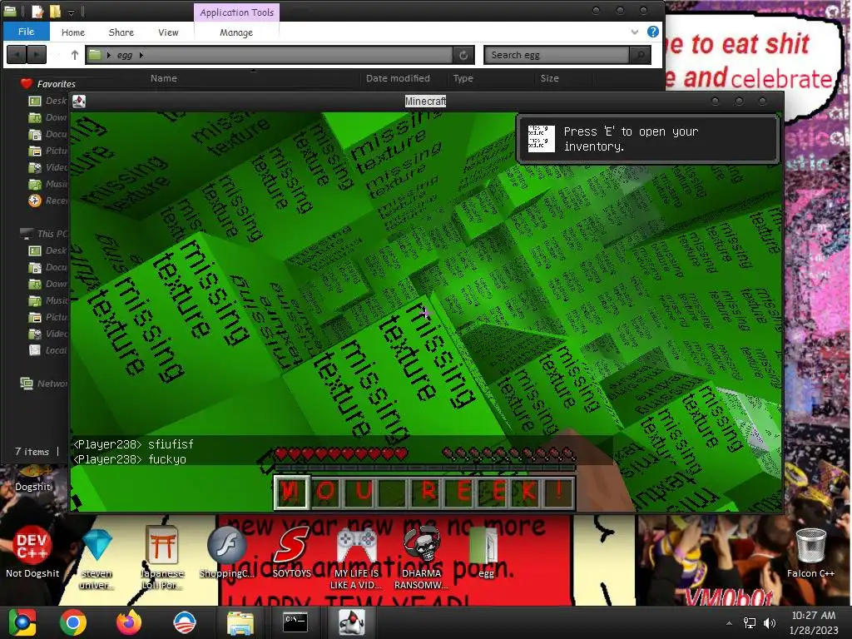The image size is (852, 639).
Task: Click the Start button on taskbar
Action: click(x=22, y=622)
